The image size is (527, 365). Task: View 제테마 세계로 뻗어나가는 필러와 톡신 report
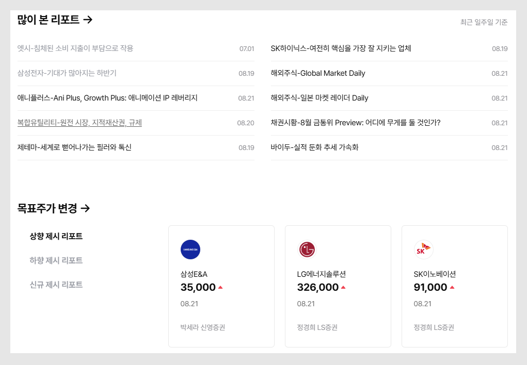(74, 147)
